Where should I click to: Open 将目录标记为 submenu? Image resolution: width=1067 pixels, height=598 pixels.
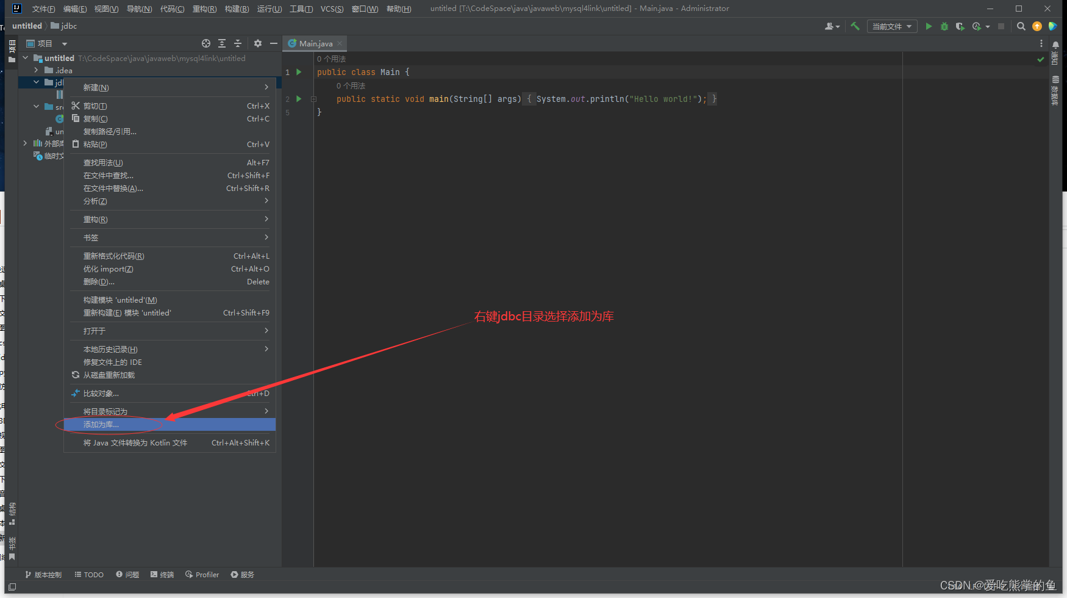pyautogui.click(x=170, y=411)
